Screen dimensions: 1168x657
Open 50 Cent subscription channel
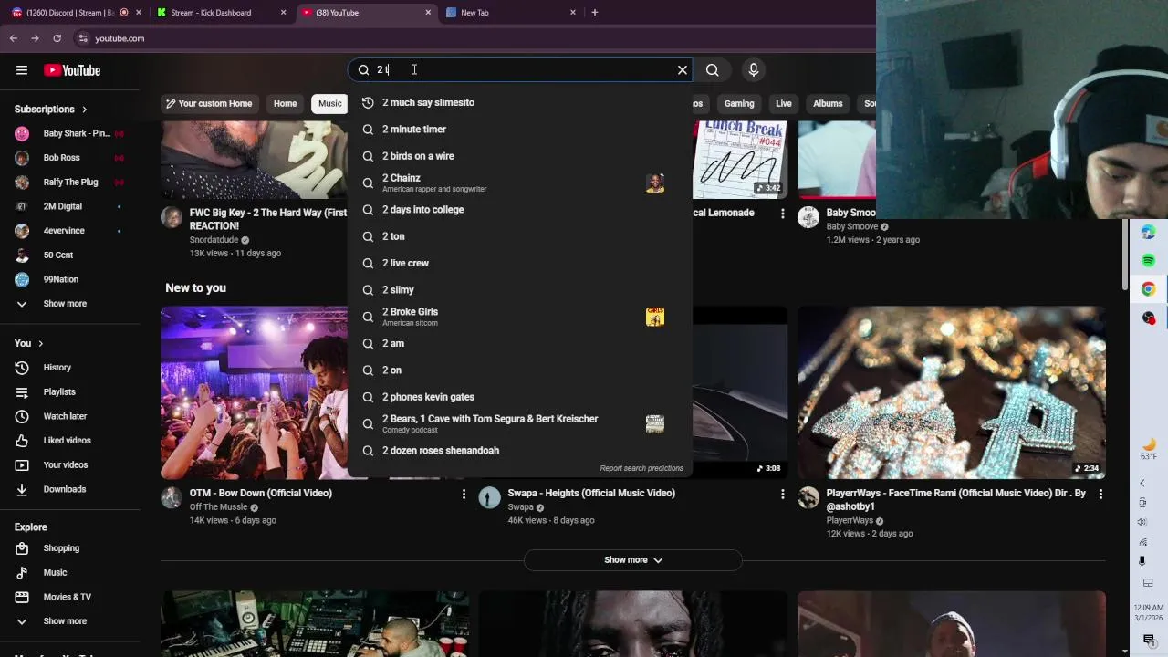69,255
